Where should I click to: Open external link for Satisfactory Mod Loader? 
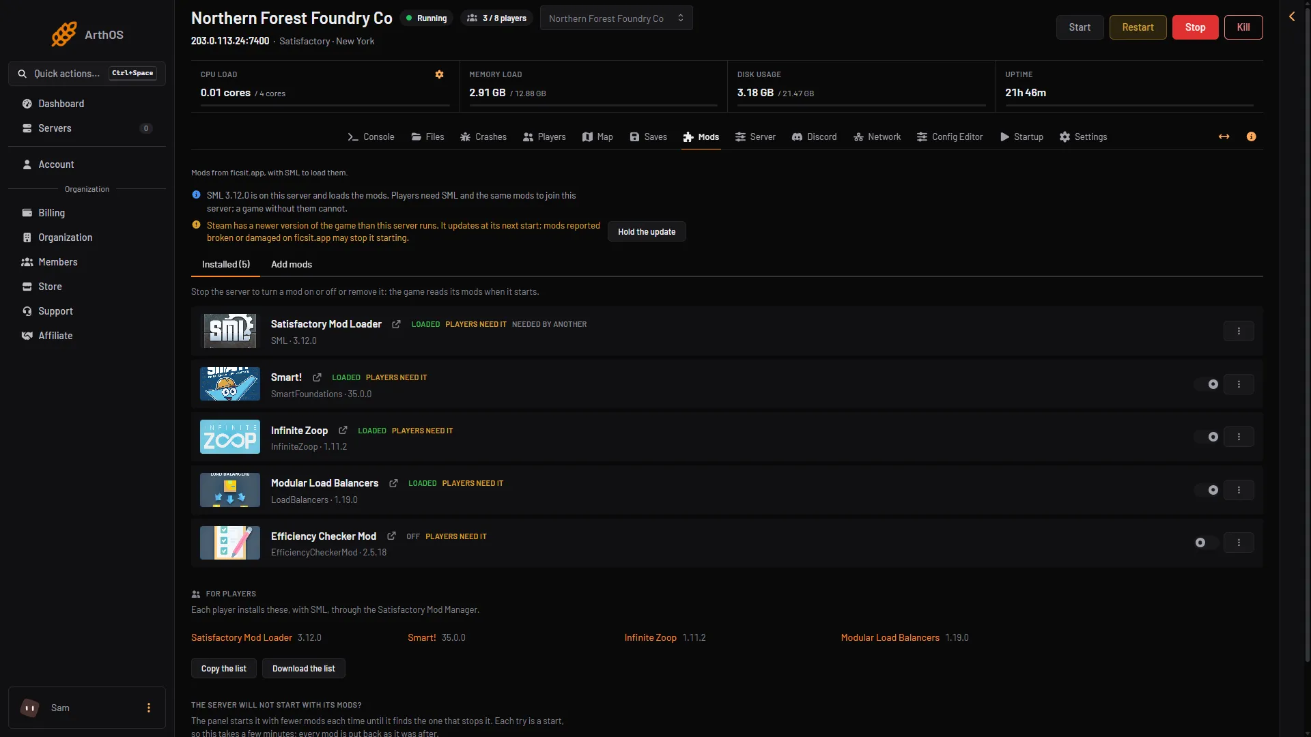click(396, 324)
